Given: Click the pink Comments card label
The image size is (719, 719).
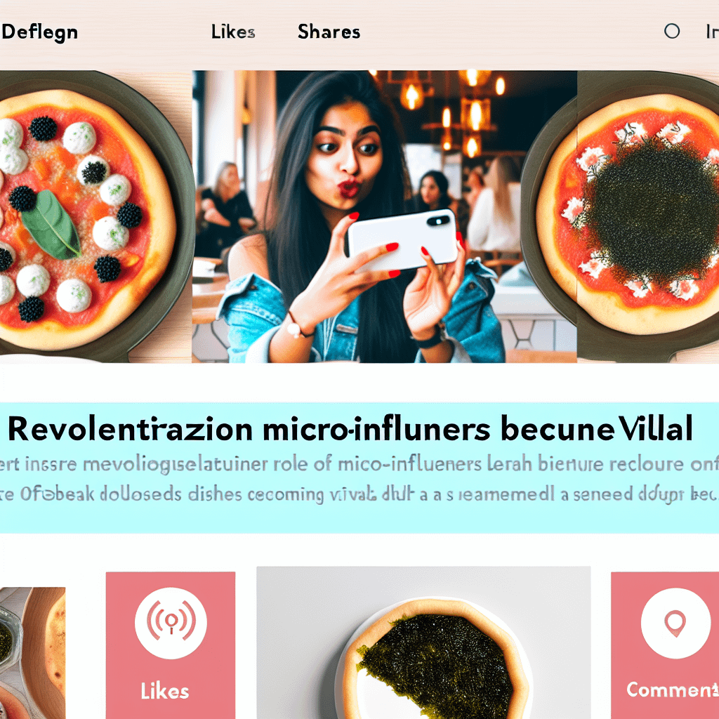Looking at the screenshot, I should [x=672, y=690].
